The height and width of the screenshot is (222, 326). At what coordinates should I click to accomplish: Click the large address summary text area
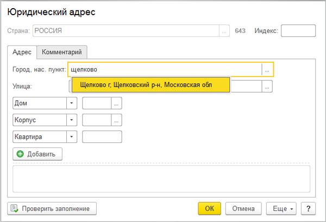161,179
